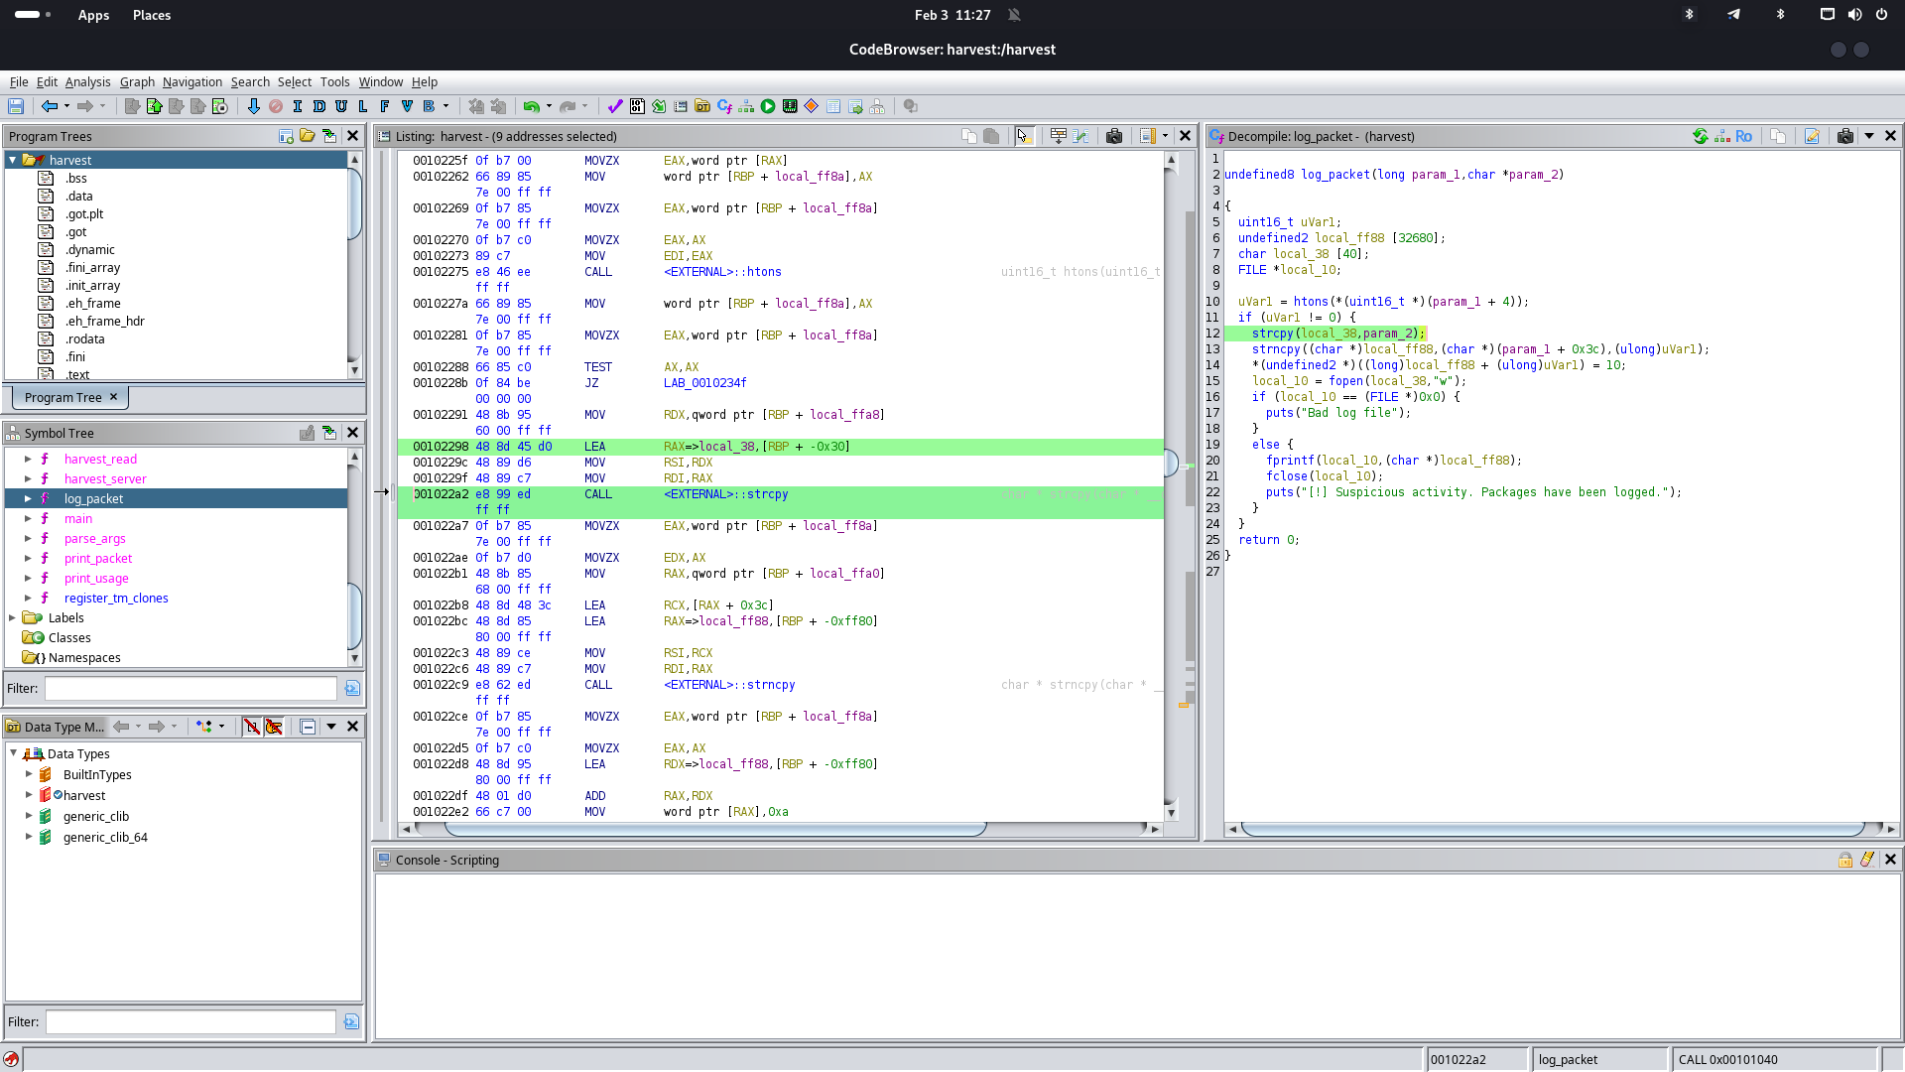Image resolution: width=1905 pixels, height=1072 pixels.
Task: Expand the main function node
Action: pos(28,518)
